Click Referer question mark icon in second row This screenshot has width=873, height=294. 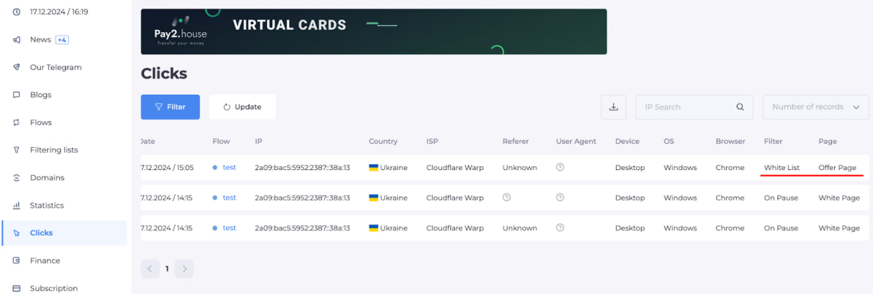tap(507, 197)
